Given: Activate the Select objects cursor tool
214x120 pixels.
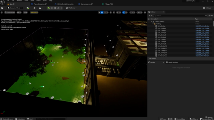Looking at the screenshot, I should click(x=99, y=13).
